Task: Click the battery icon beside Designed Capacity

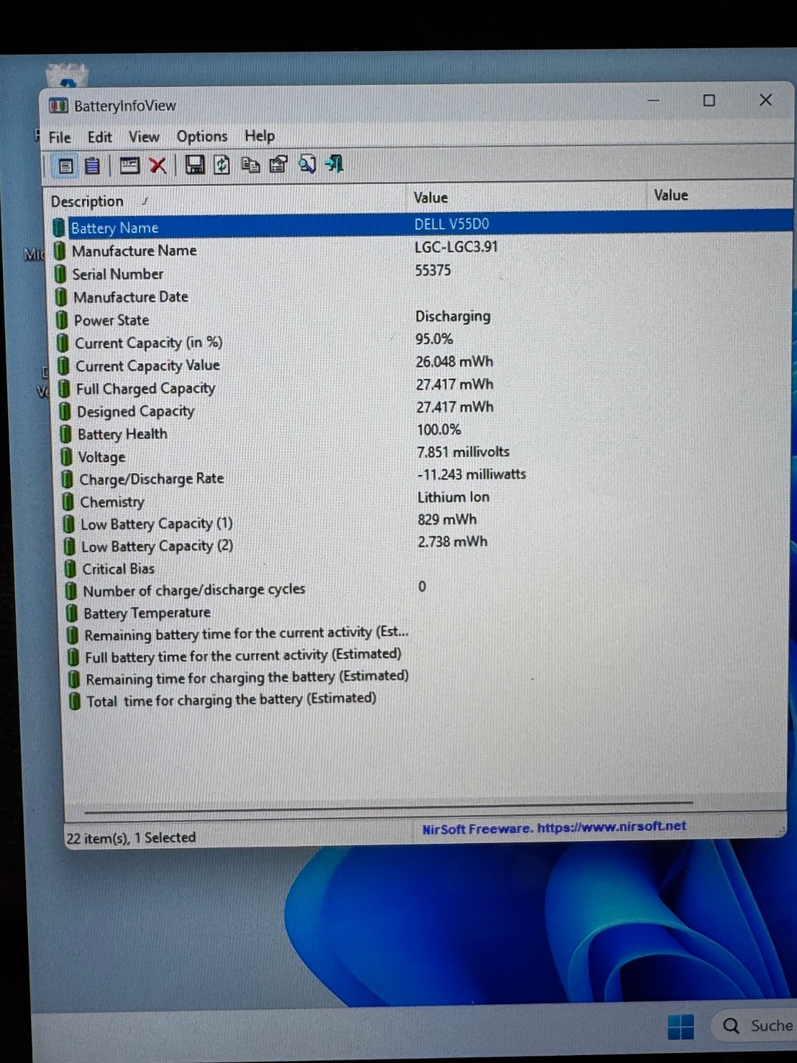Action: (x=64, y=412)
